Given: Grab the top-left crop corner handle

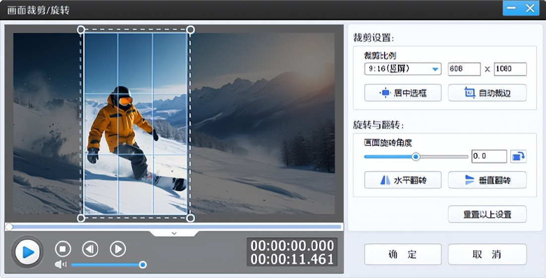Looking at the screenshot, I should (x=81, y=30).
